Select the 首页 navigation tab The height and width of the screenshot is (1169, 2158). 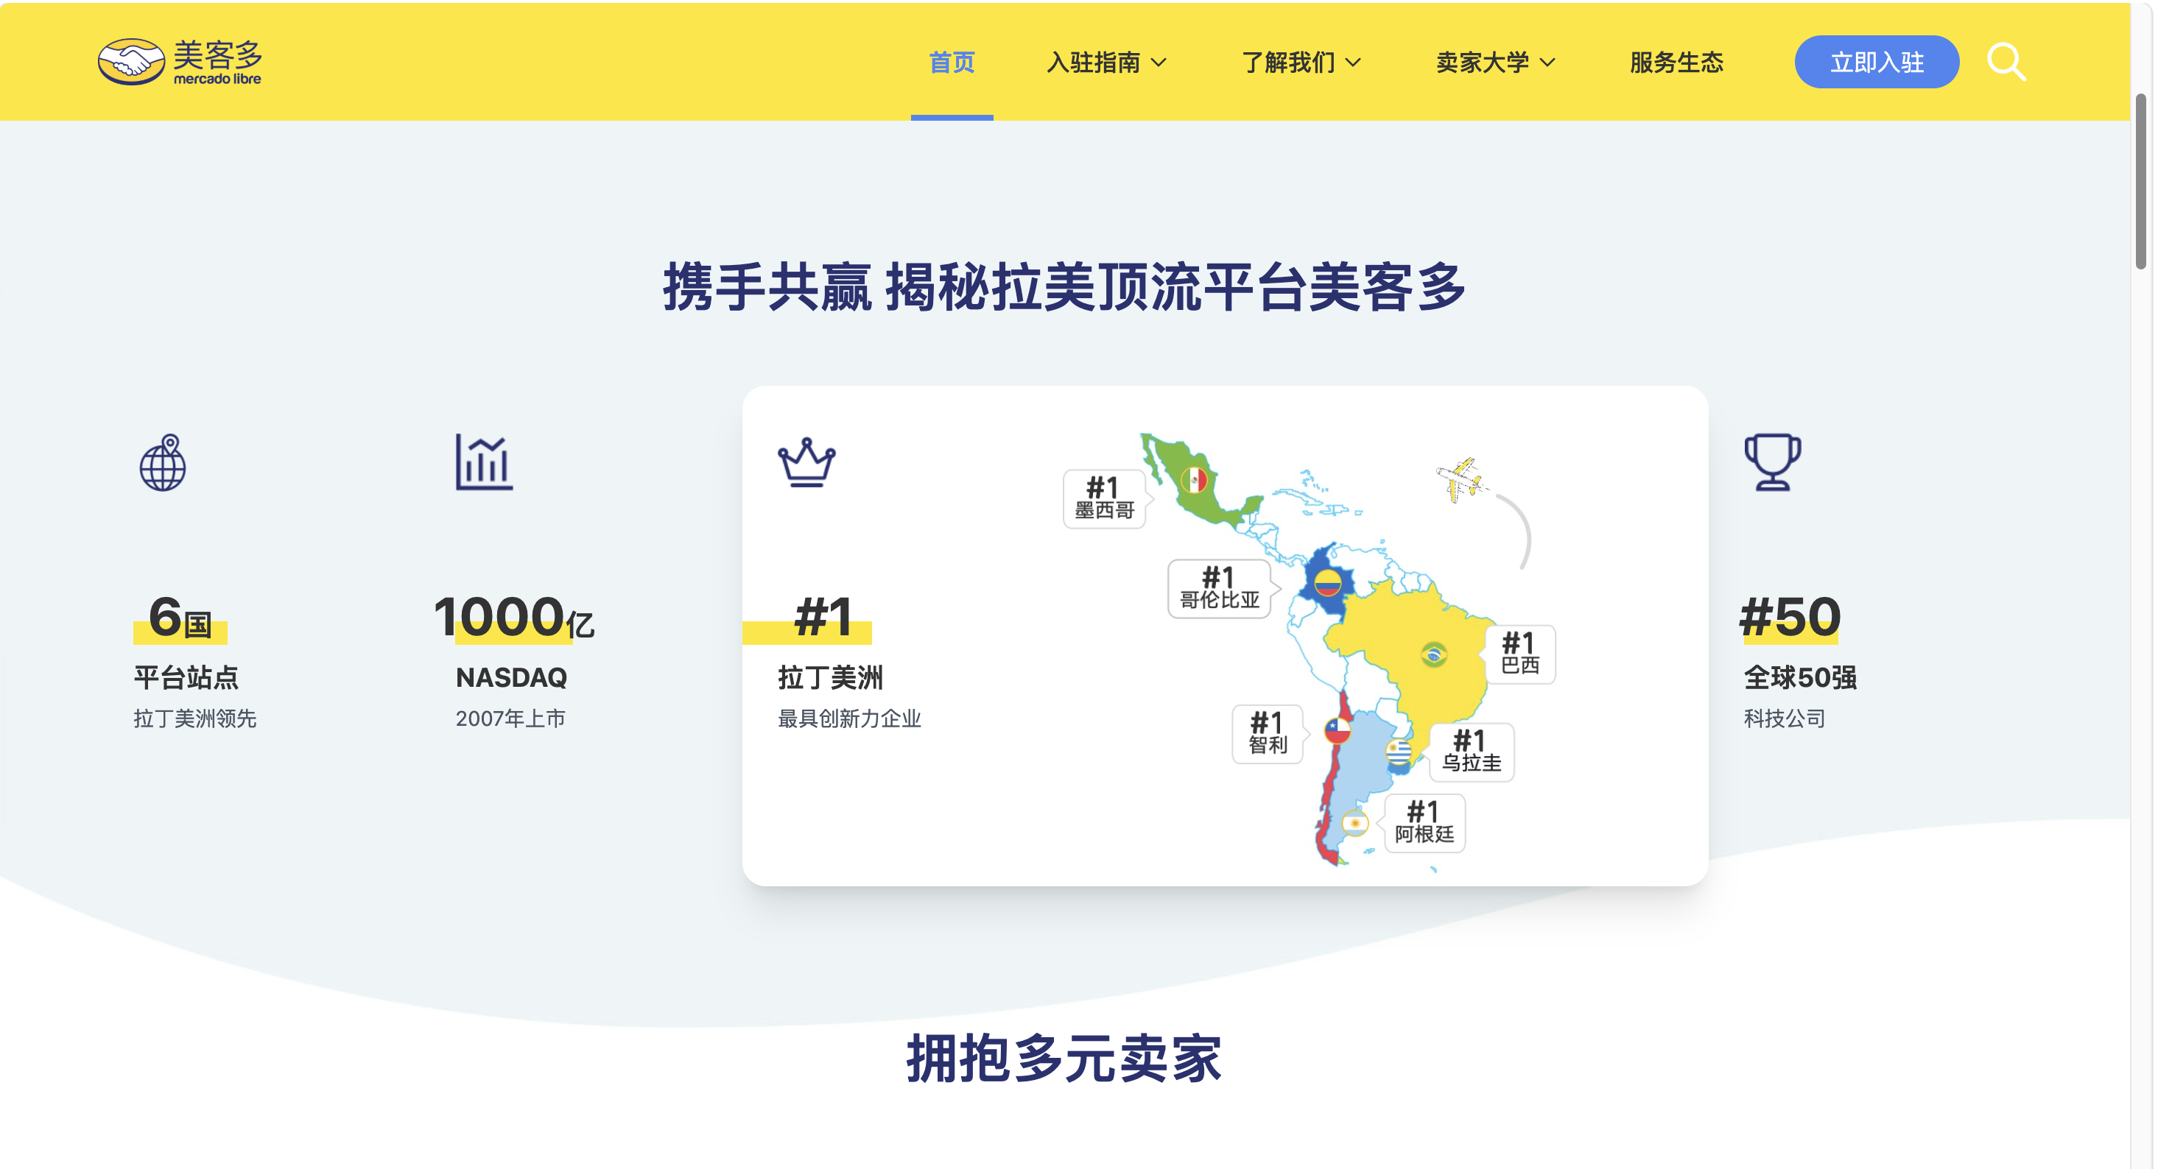[952, 62]
